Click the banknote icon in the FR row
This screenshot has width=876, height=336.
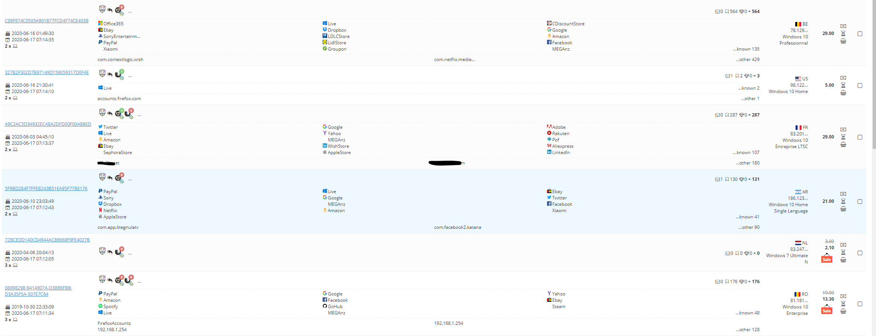pyautogui.click(x=843, y=129)
